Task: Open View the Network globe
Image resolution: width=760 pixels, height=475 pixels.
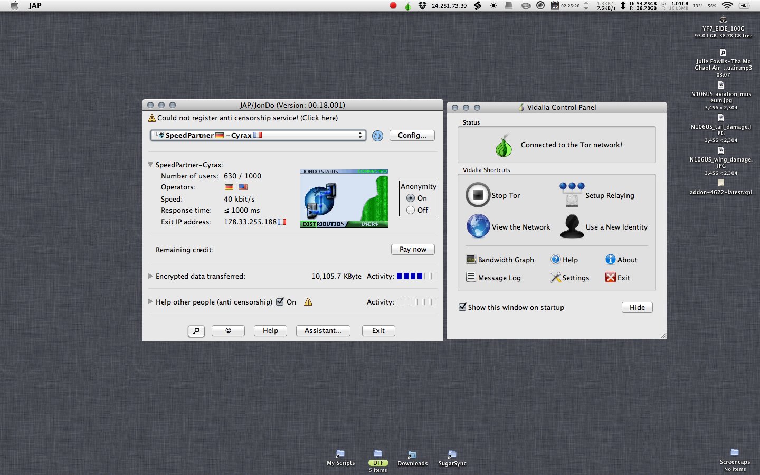Action: pos(478,226)
